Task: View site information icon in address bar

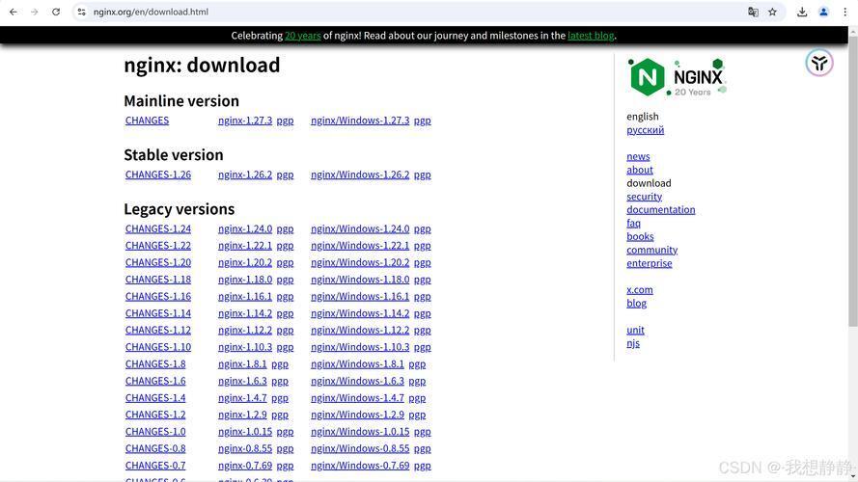Action: pyautogui.click(x=81, y=12)
